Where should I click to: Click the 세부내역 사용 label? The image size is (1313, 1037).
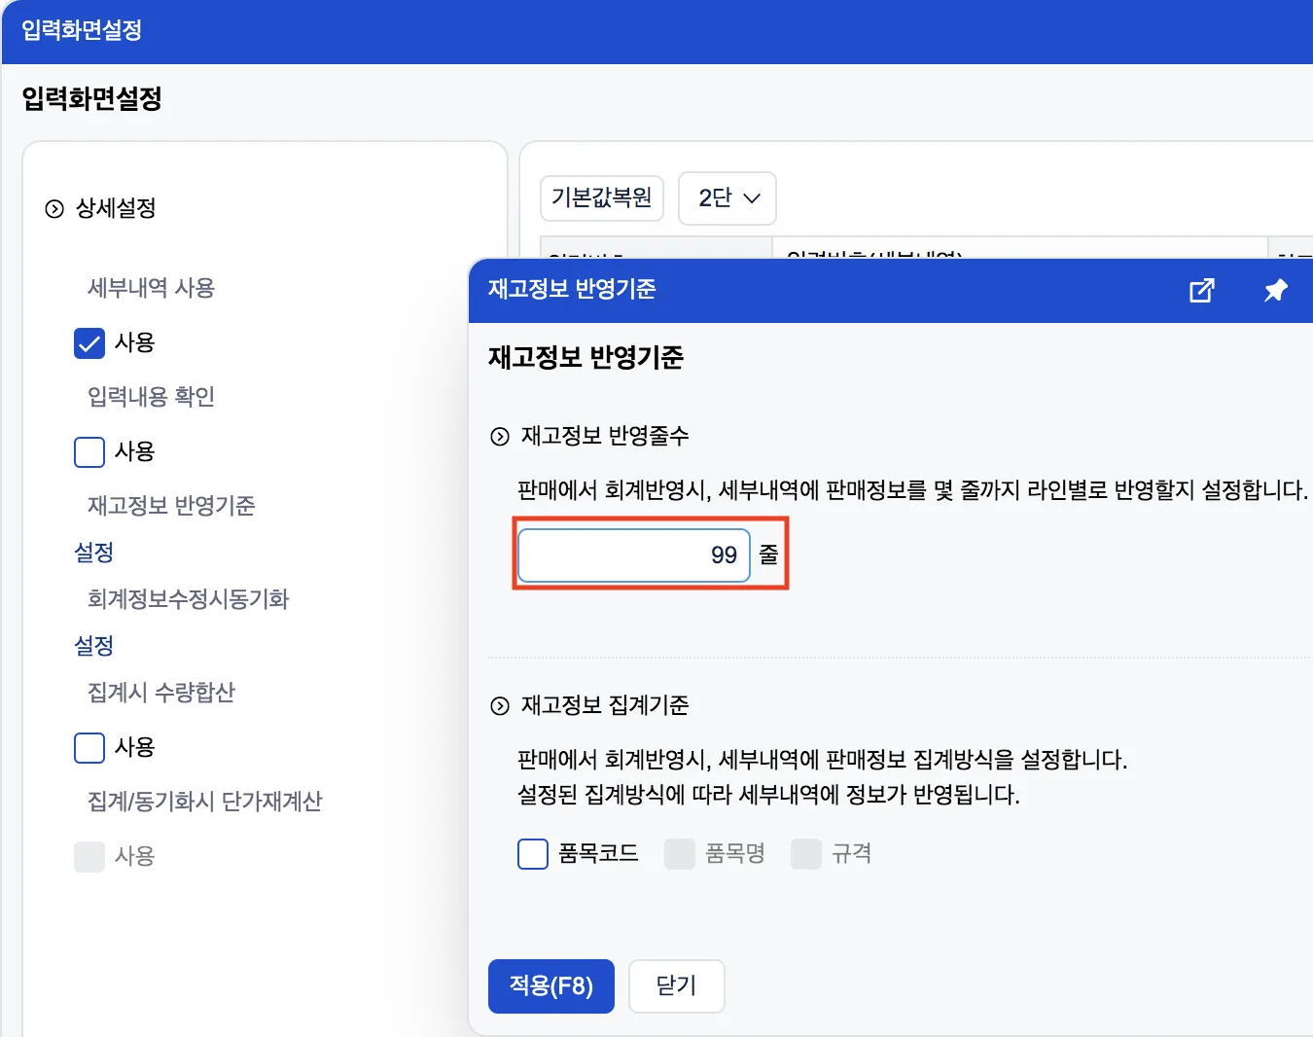[x=151, y=288]
